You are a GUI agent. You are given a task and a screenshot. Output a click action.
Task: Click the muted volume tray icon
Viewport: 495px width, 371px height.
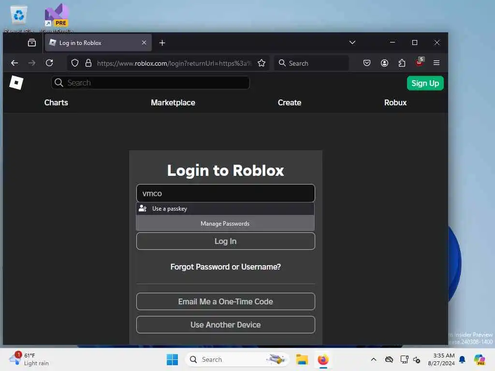(x=417, y=359)
